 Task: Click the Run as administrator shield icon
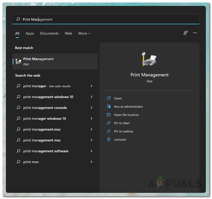point(109,106)
